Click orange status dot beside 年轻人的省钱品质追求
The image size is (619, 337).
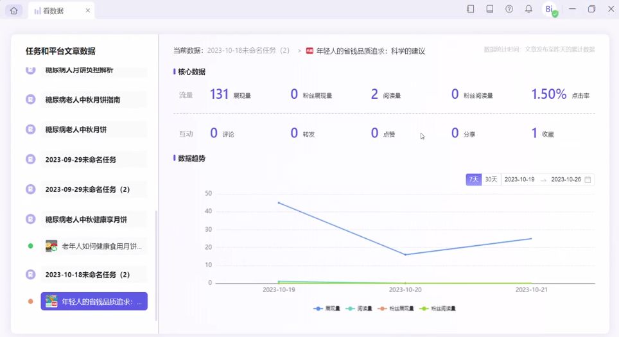30,302
